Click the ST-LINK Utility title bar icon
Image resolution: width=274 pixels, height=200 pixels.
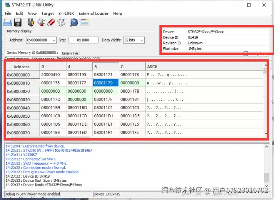[x=7, y=5]
